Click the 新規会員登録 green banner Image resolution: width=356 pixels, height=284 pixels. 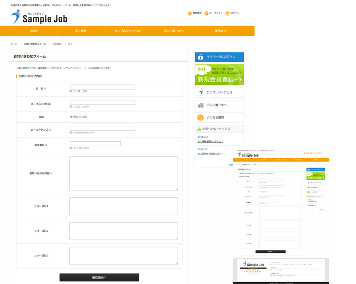[219, 75]
